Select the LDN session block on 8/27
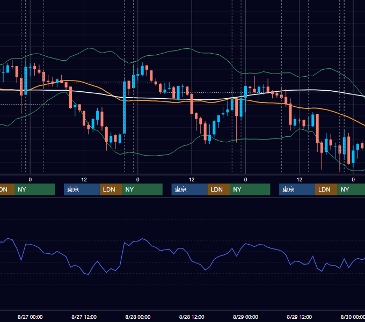365x322 pixels. point(111,189)
